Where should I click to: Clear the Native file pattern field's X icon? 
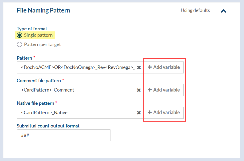tap(139, 113)
